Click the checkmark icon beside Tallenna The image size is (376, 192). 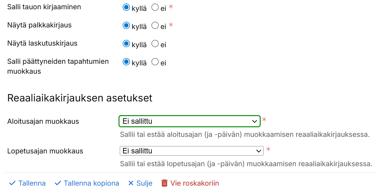(x=12, y=183)
